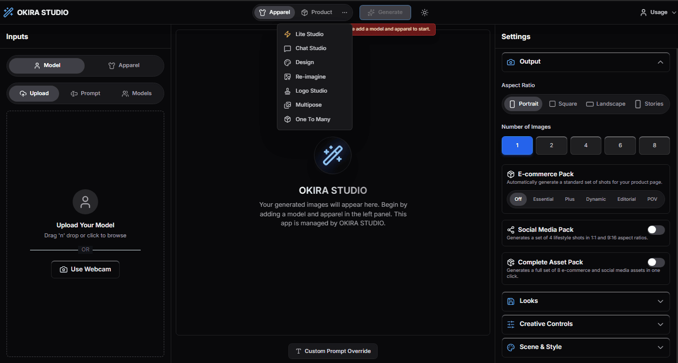678x363 pixels.
Task: Expand the Scene & Style section
Action: [585, 347]
